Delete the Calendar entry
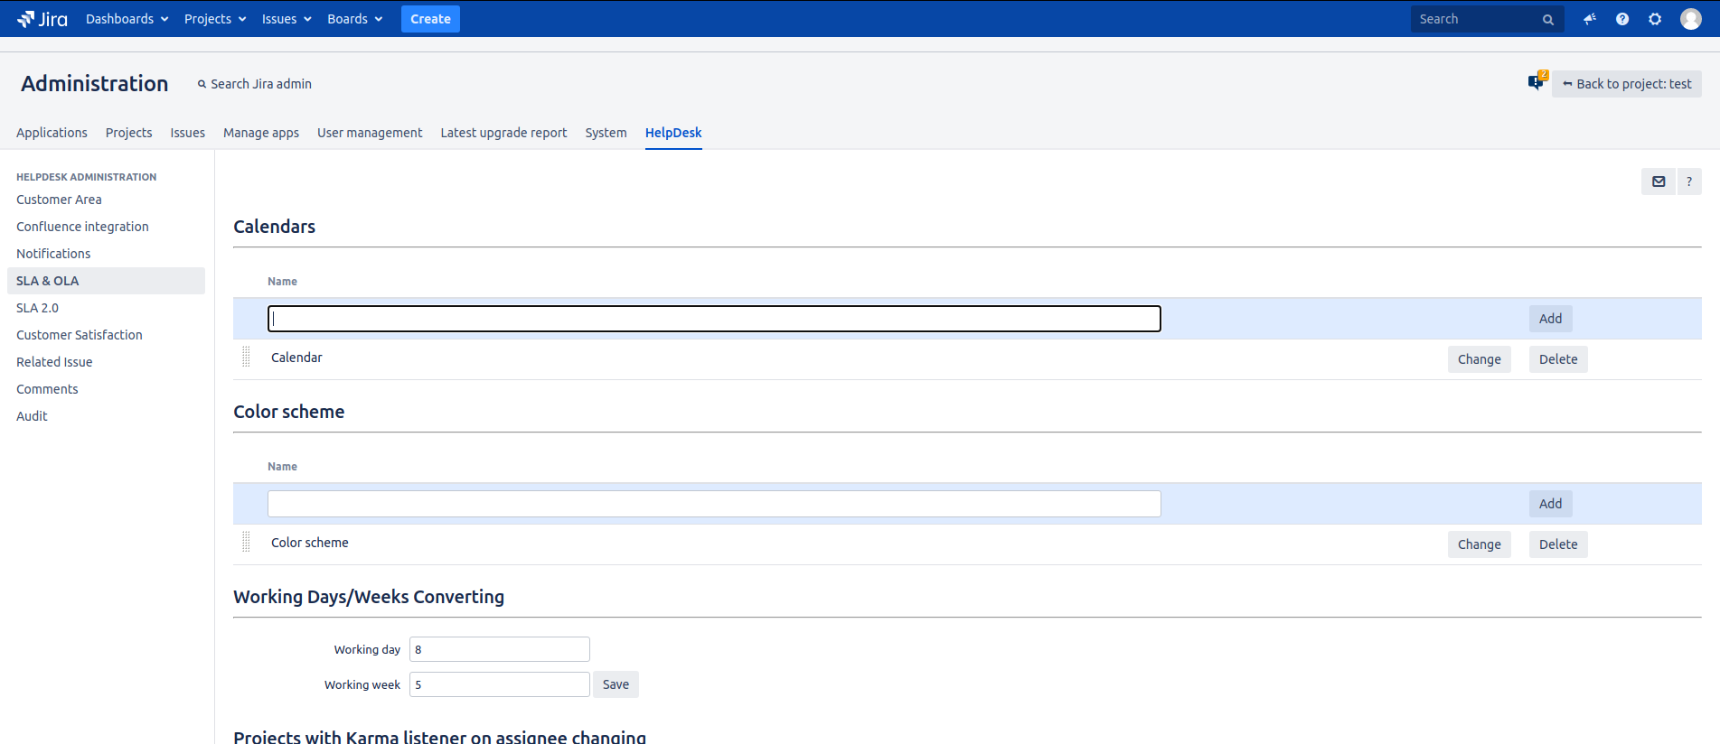Image resolution: width=1720 pixels, height=744 pixels. 1558,359
